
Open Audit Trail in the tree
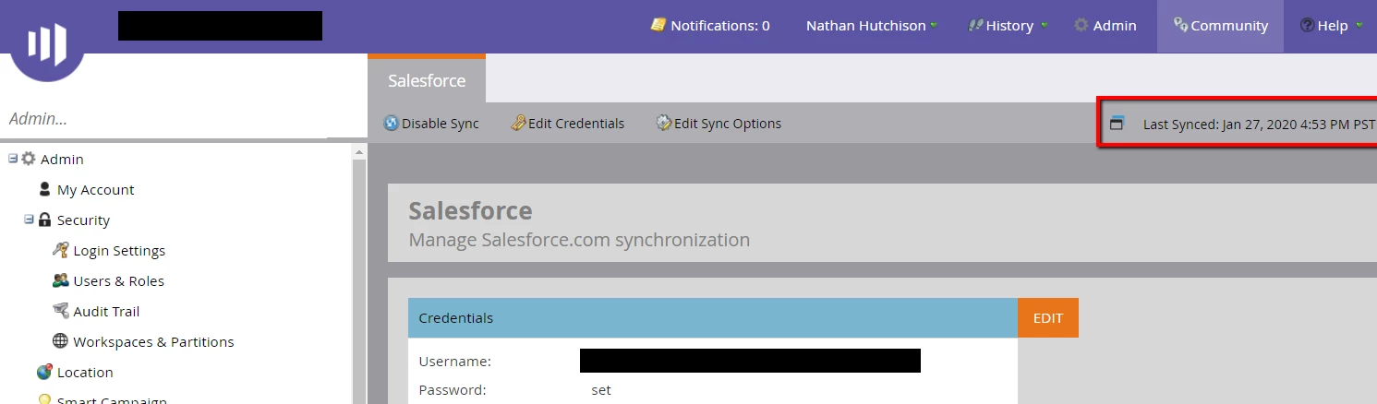tap(106, 312)
